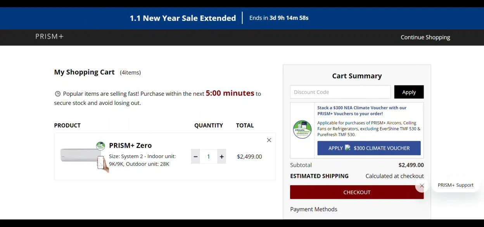Click the green voucher badge on product image
Image resolution: width=484 pixels, height=227 pixels.
(x=100, y=146)
